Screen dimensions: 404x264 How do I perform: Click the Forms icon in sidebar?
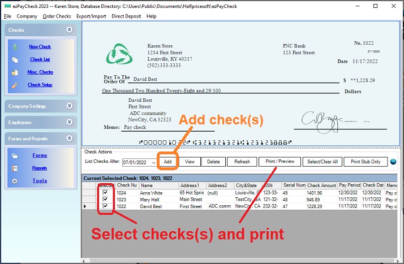[x=15, y=155]
